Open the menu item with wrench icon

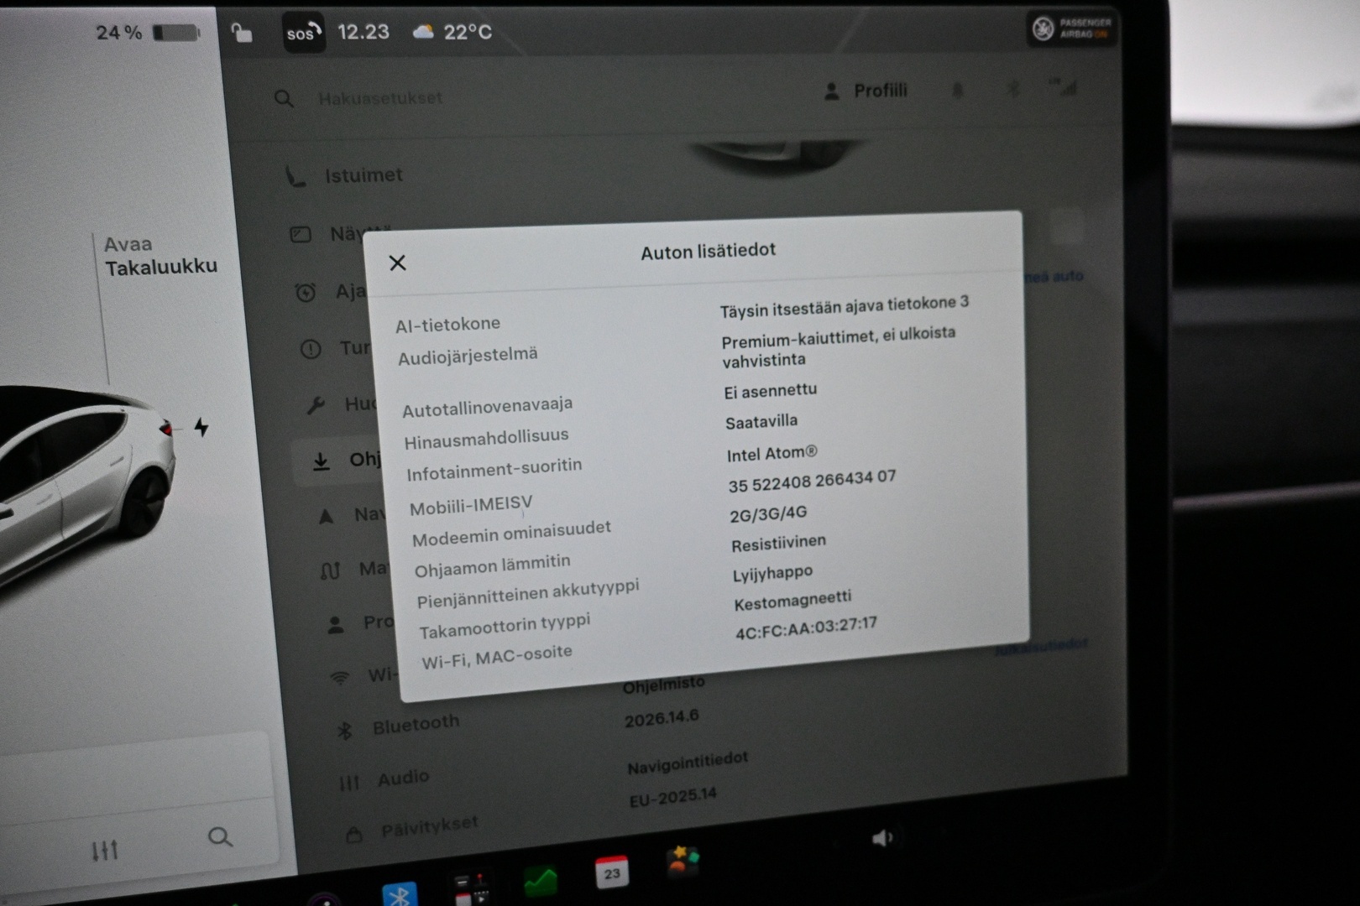point(342,404)
